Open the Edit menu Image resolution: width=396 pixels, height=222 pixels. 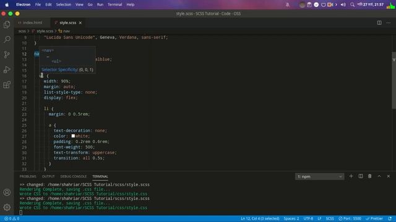(x=48, y=4)
